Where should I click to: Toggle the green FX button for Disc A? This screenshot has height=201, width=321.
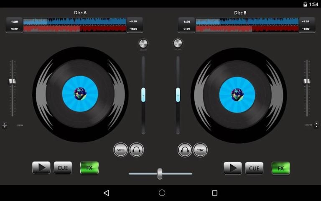[89, 168]
